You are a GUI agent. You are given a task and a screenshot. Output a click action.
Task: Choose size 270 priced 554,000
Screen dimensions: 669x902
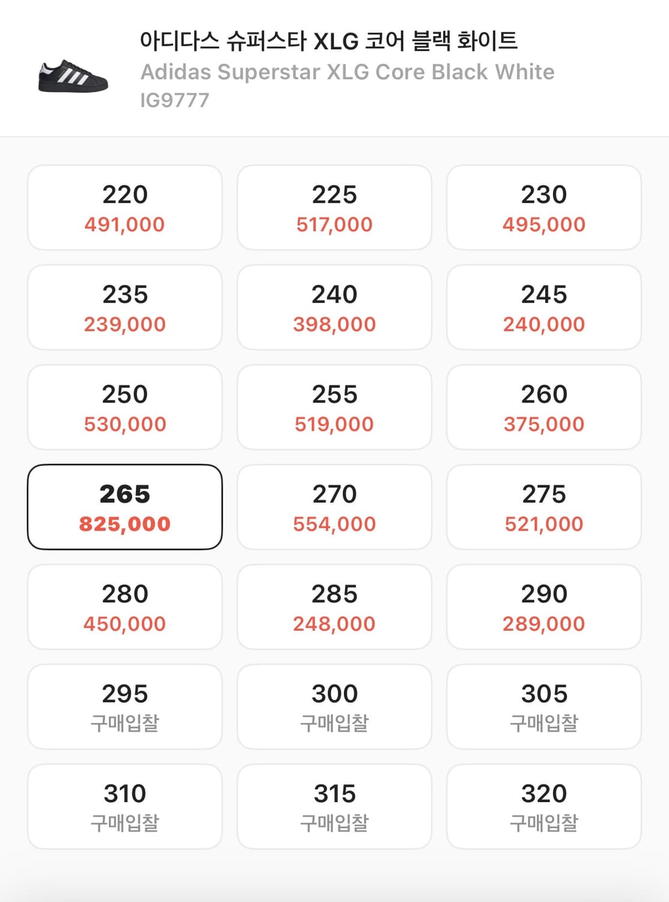334,508
